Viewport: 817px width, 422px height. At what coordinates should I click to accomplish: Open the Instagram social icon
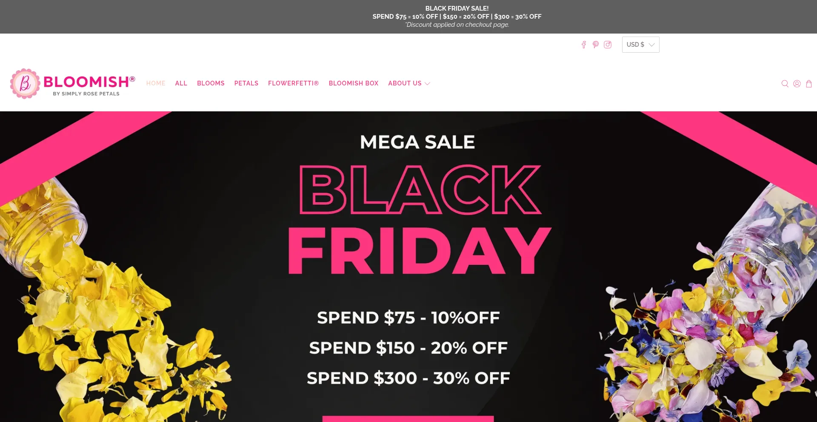tap(608, 45)
